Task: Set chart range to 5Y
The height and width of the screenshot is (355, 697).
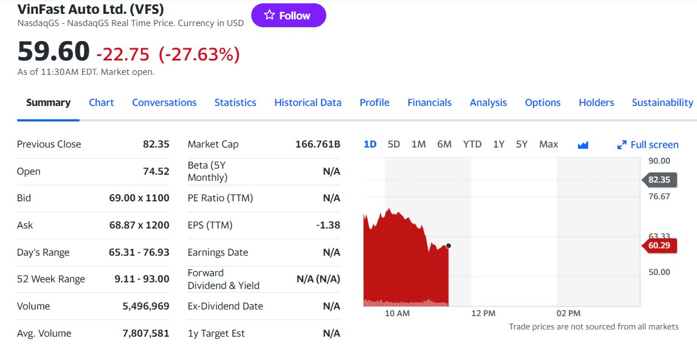Action: [x=521, y=144]
